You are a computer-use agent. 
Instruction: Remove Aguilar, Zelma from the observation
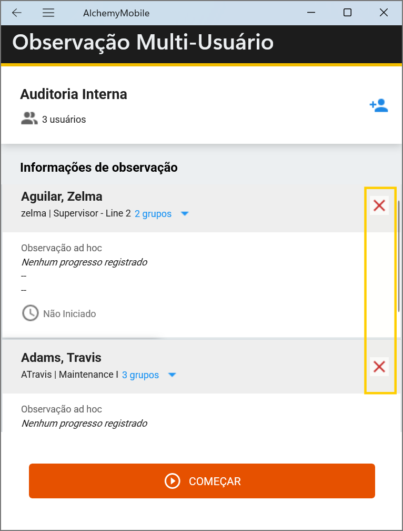point(379,205)
